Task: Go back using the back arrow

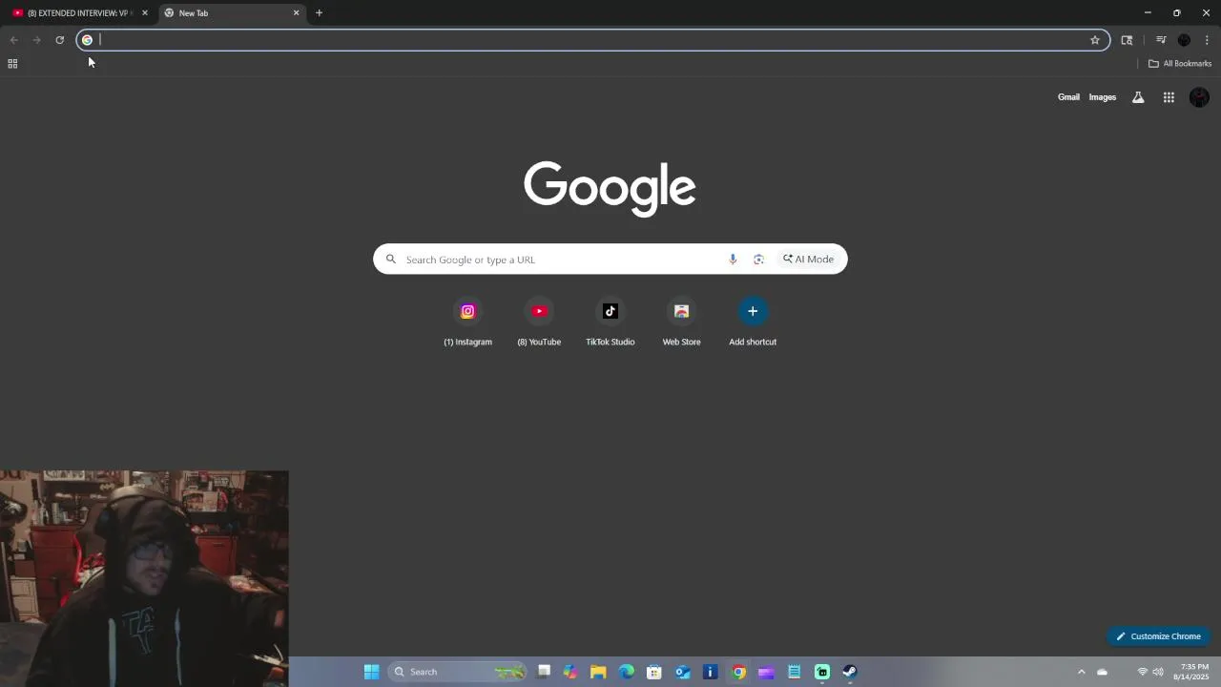Action: (x=13, y=40)
